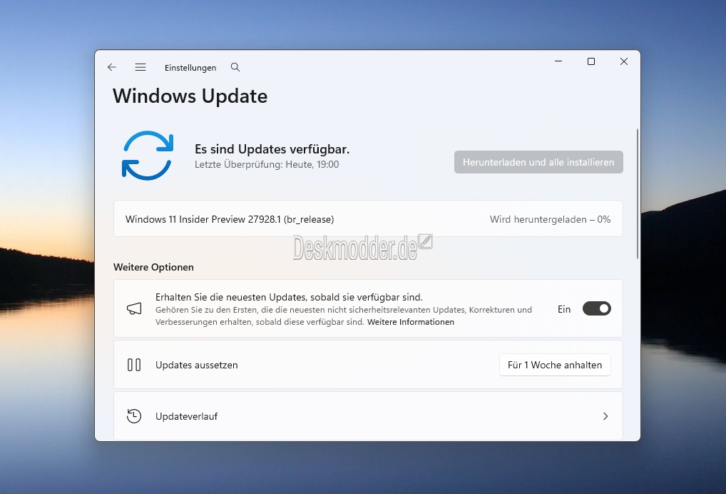
Task: Click the Weitere Optionen section heading
Action: pos(153,267)
